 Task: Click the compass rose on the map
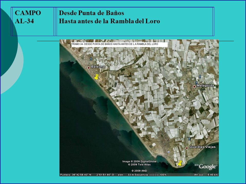click(x=204, y=54)
